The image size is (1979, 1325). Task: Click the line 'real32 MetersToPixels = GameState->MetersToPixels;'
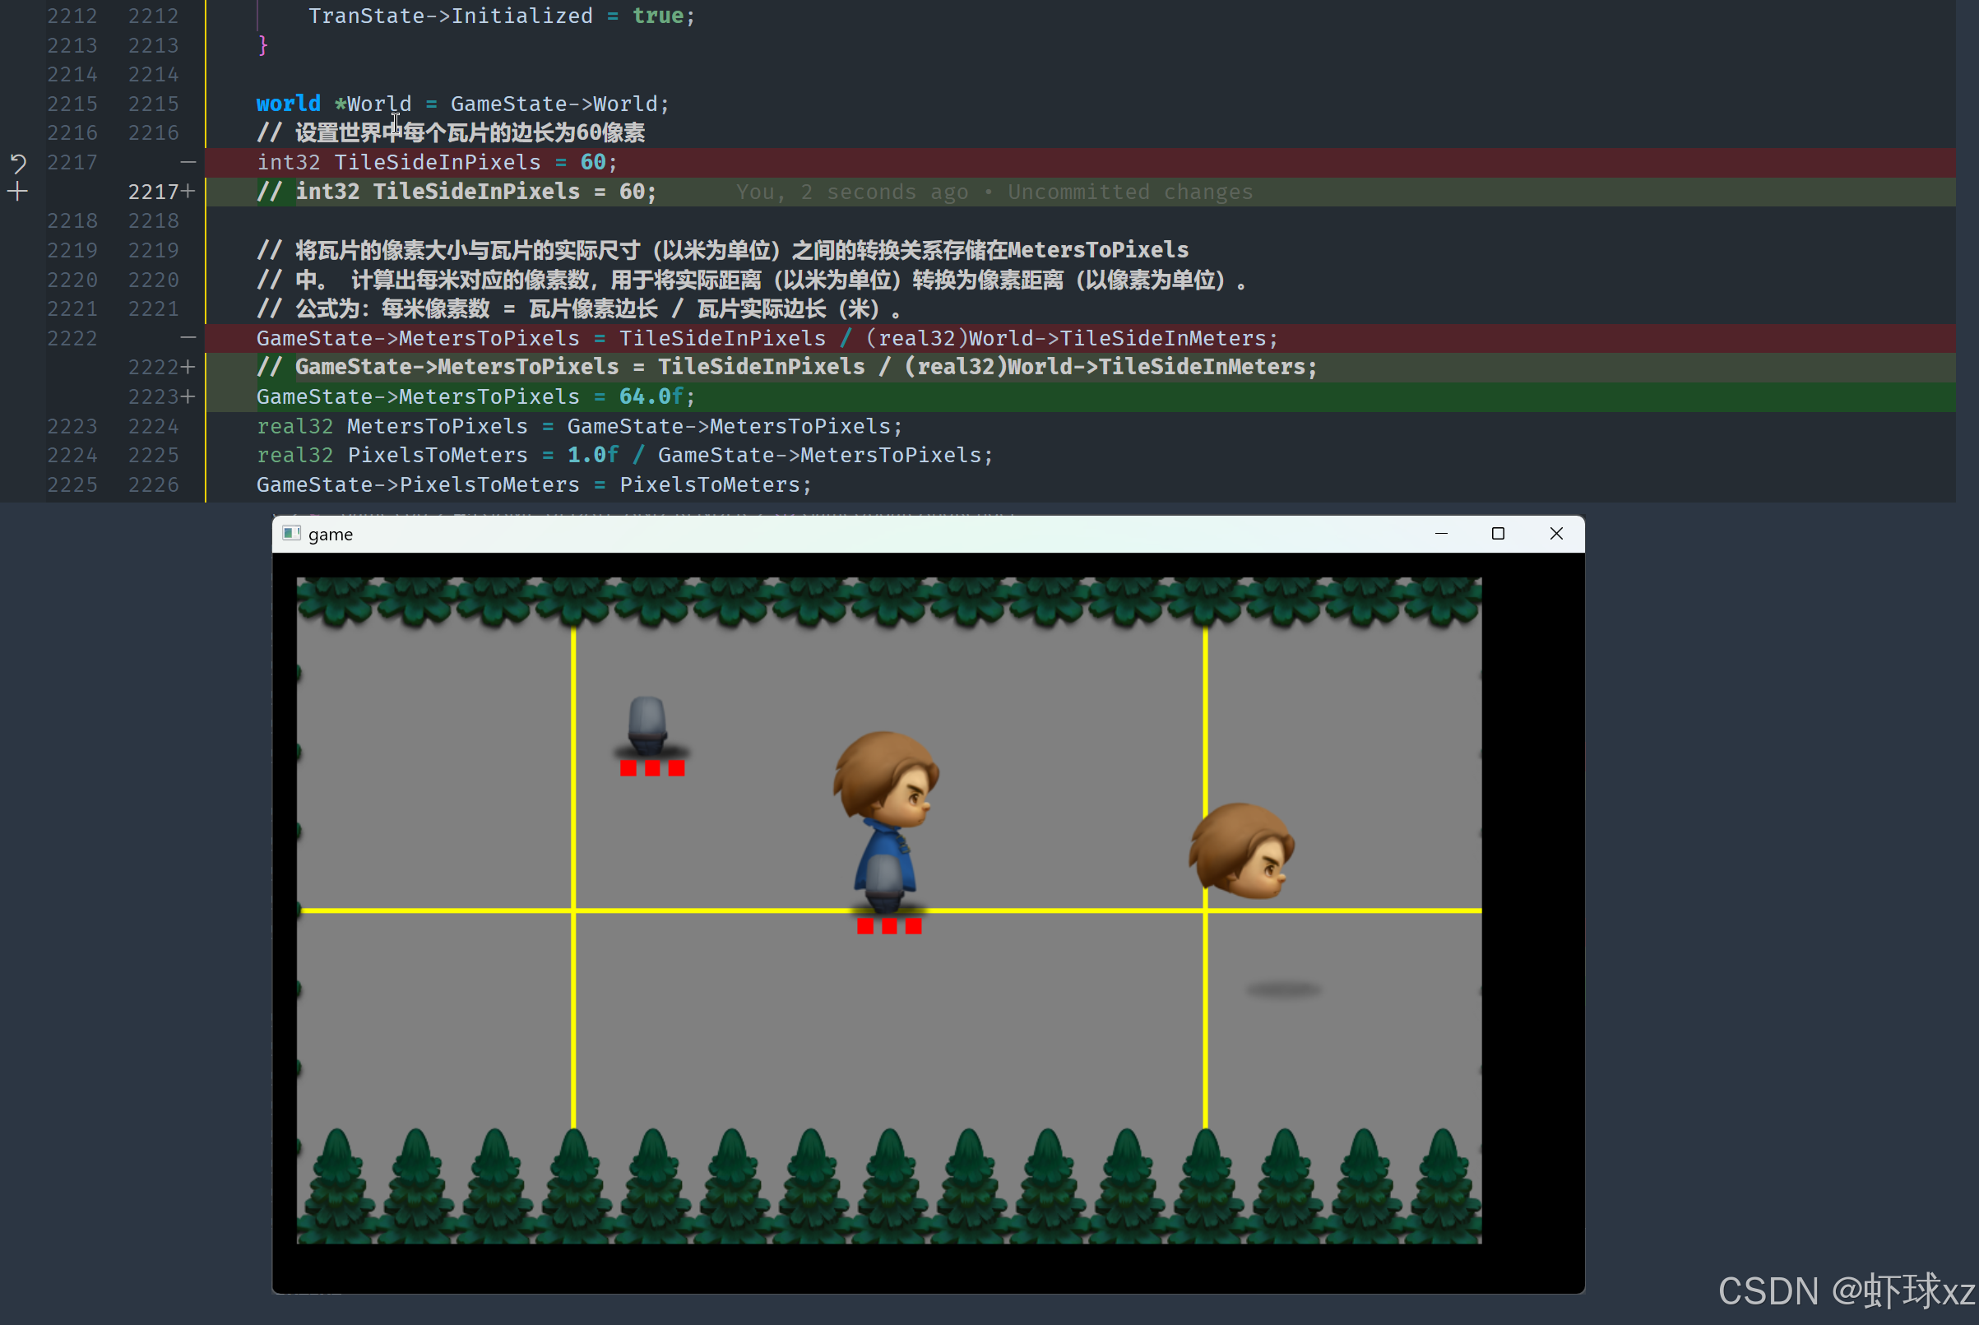pyautogui.click(x=580, y=426)
